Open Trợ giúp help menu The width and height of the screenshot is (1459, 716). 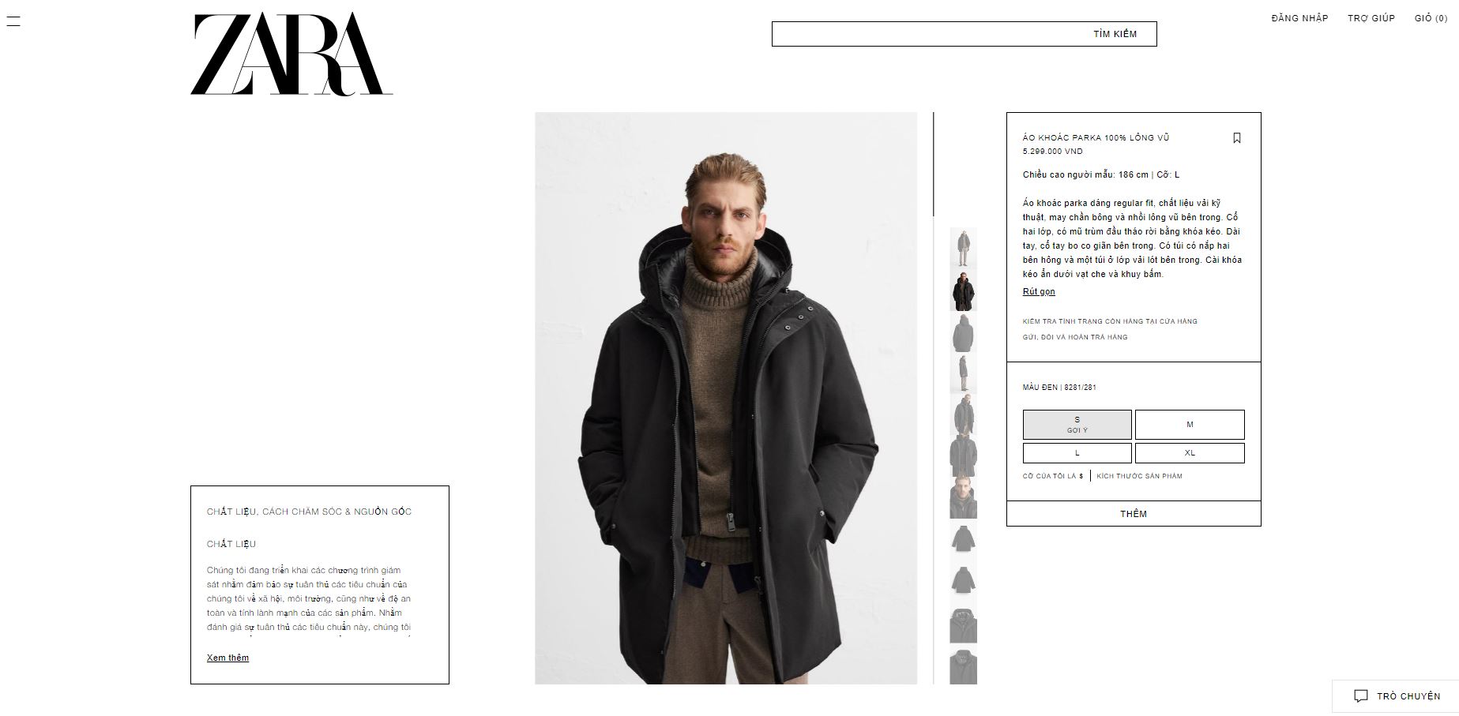click(1371, 18)
